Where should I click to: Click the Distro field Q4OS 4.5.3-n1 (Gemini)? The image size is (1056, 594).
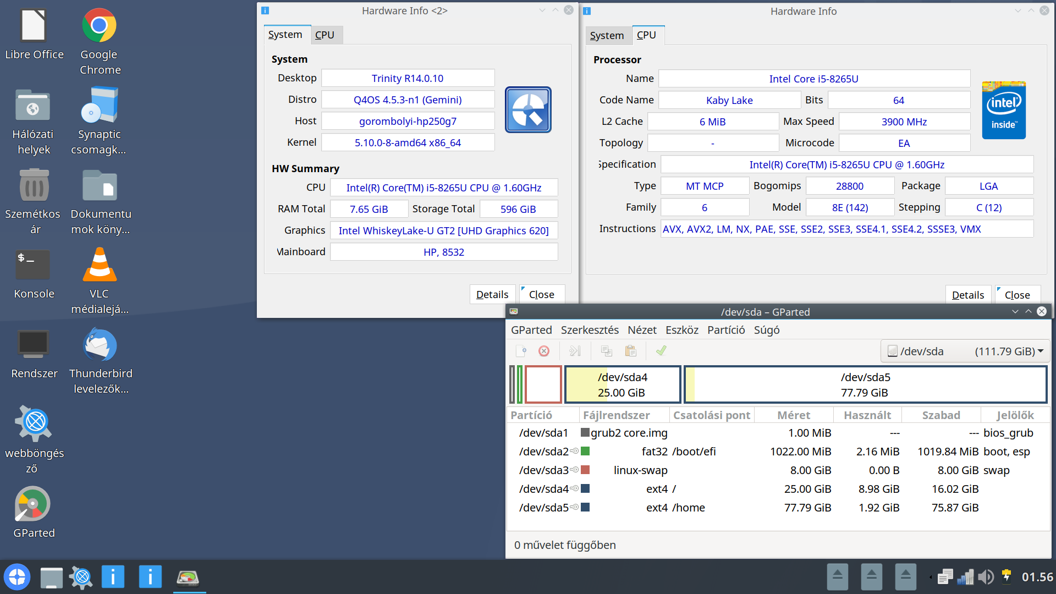[x=408, y=100]
